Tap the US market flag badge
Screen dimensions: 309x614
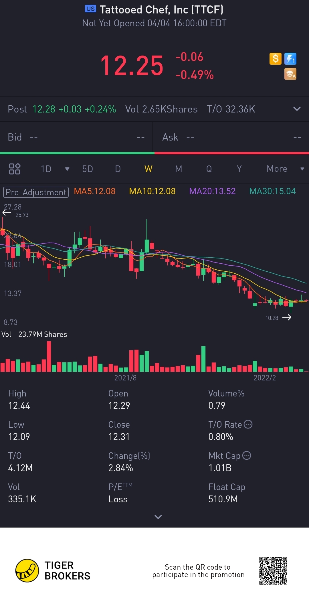(x=90, y=9)
